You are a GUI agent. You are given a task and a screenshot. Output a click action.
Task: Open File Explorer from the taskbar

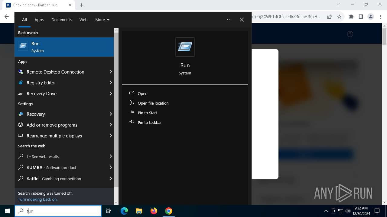(139, 211)
